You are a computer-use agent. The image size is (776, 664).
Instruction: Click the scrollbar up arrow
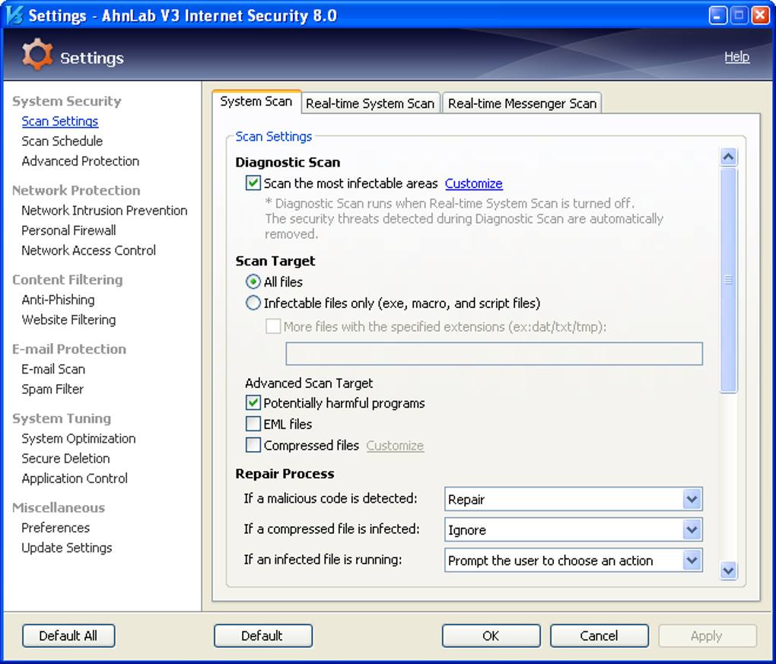pos(729,157)
